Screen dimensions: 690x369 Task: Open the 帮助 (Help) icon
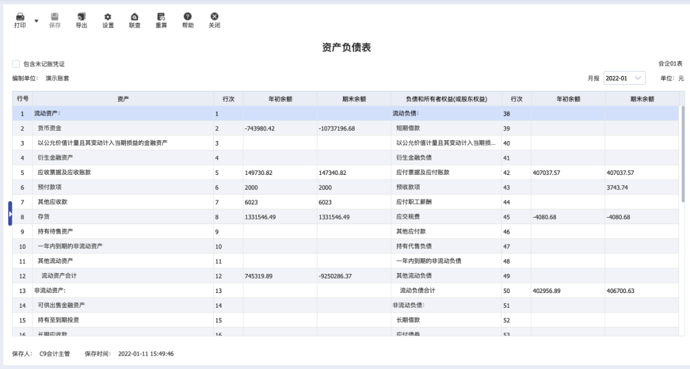click(187, 17)
